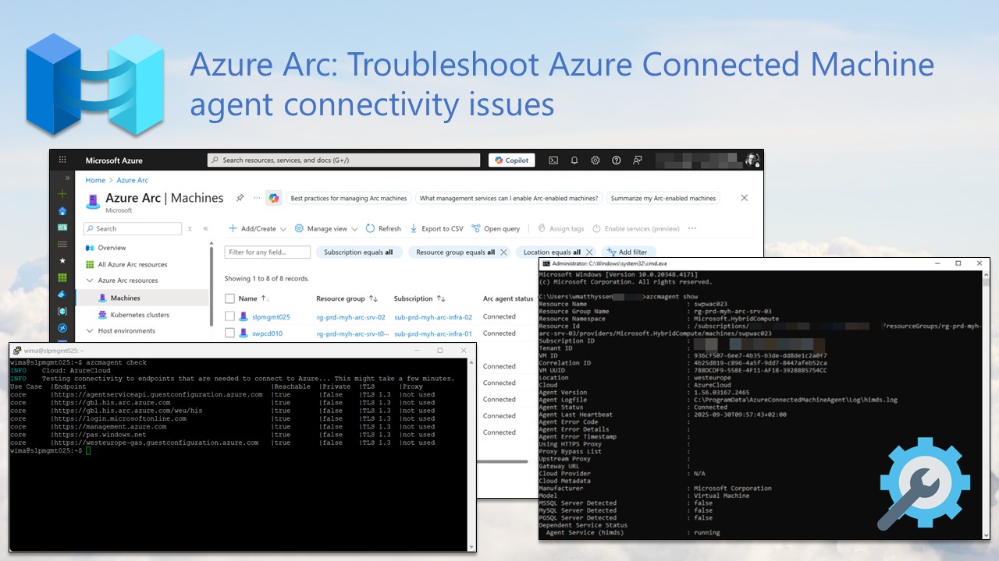
Task: Select the checkbox for swpcd010
Action: click(229, 333)
